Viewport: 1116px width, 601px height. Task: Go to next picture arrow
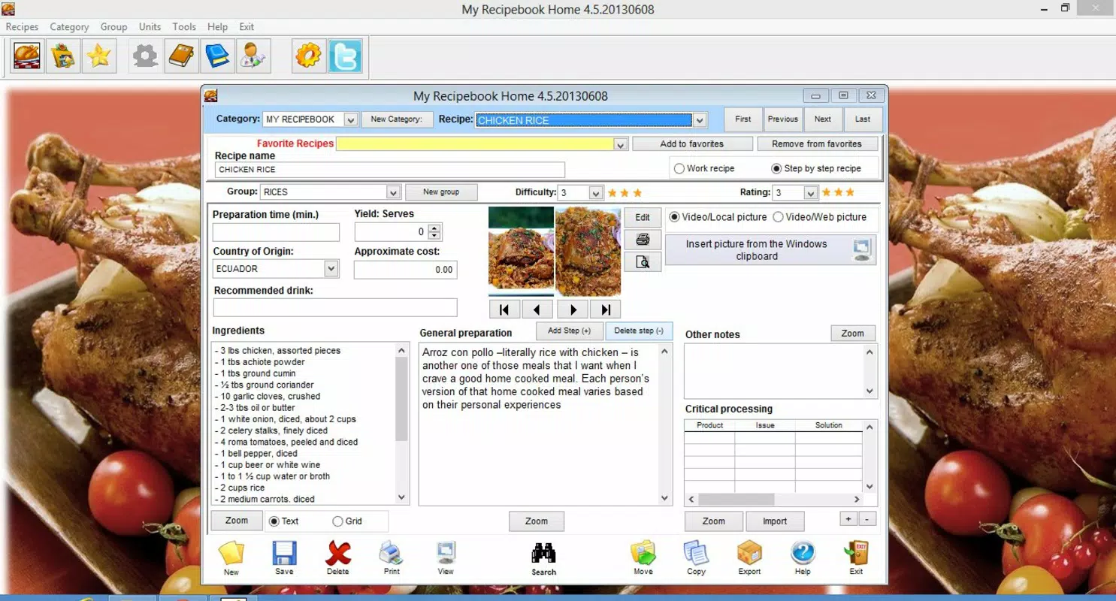[573, 309]
